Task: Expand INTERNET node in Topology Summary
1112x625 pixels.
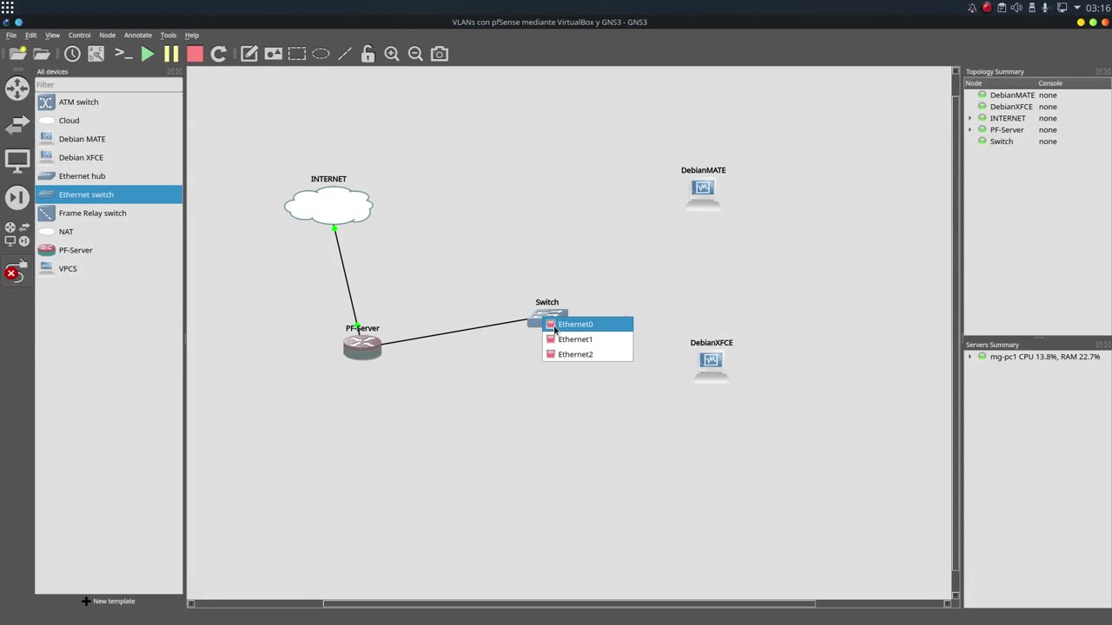Action: pos(970,118)
